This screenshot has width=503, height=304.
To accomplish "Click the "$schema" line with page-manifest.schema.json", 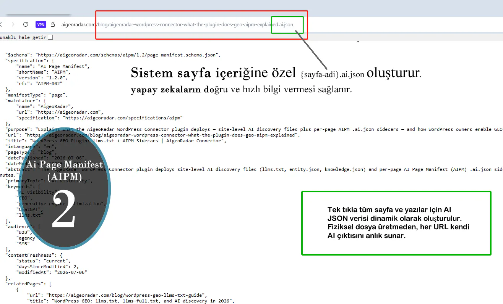I will point(113,55).
